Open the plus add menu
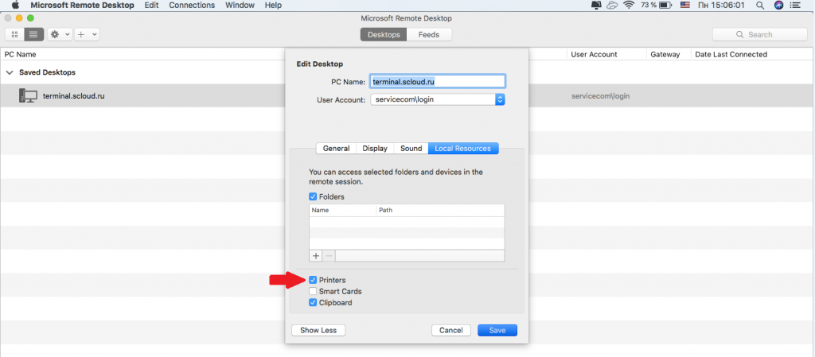The image size is (815, 357). click(87, 34)
